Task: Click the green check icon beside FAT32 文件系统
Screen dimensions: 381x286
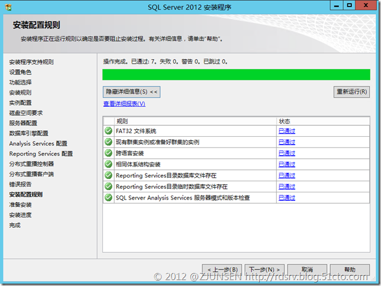Action: point(108,131)
